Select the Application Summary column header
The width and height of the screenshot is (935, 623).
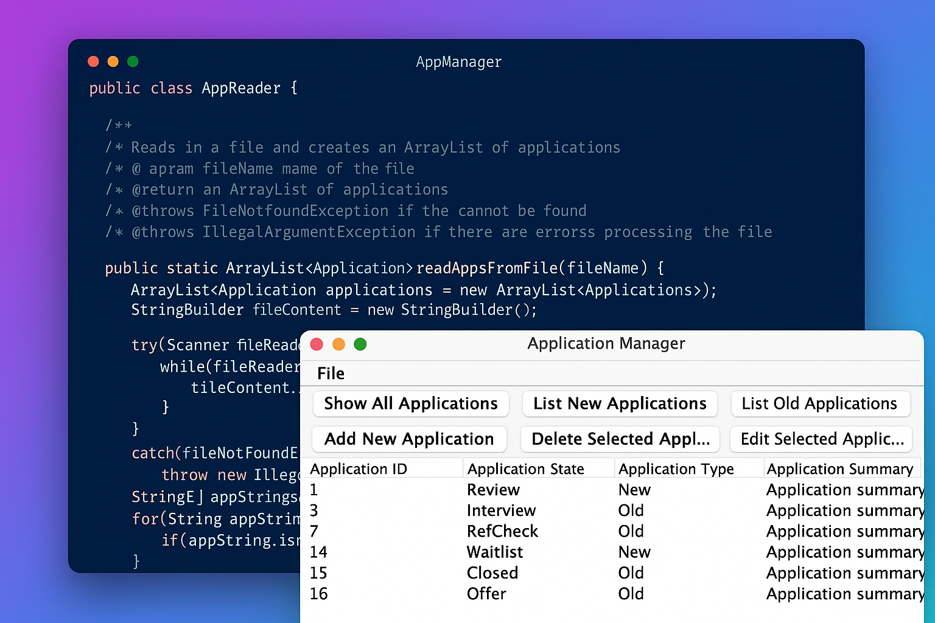coord(839,469)
